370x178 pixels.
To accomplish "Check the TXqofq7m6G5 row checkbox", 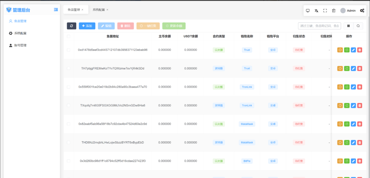I will tap(68, 106).
